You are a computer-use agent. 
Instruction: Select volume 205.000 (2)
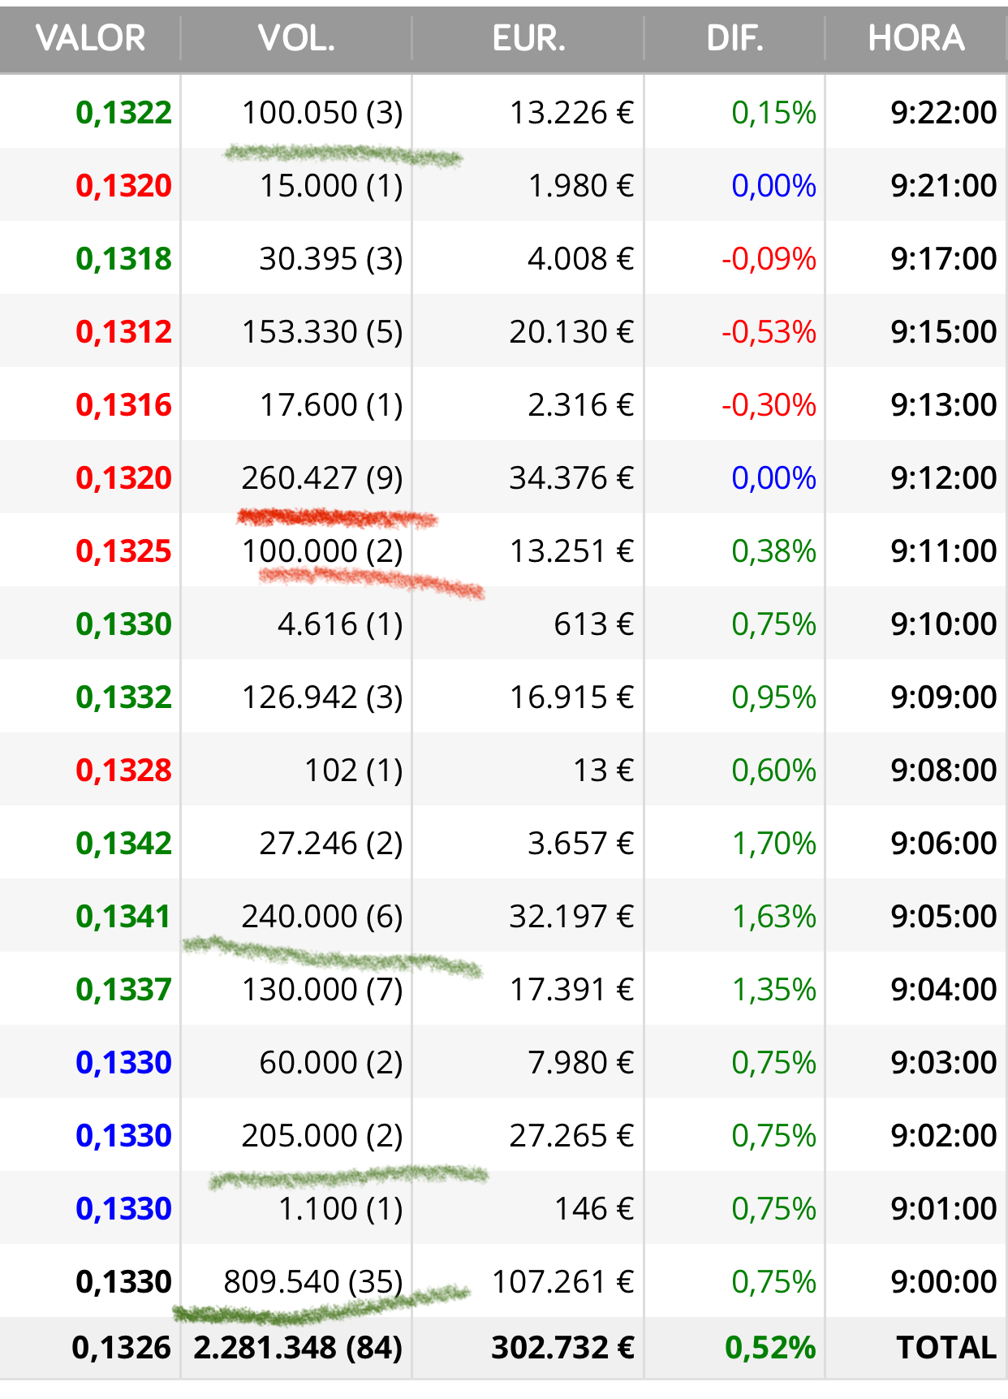322,1136
